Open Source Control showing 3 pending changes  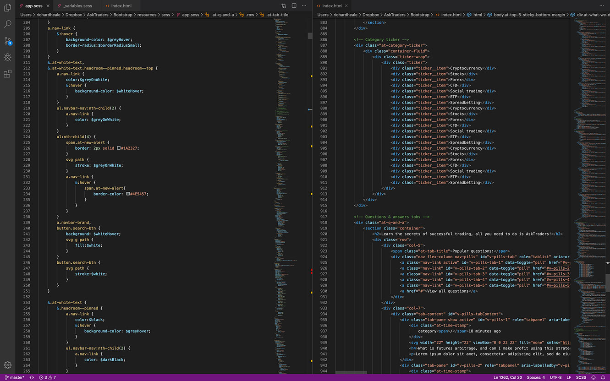pyautogui.click(x=7, y=41)
